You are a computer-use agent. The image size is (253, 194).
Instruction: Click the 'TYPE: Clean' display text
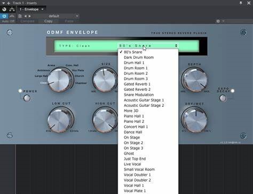coord(75,46)
